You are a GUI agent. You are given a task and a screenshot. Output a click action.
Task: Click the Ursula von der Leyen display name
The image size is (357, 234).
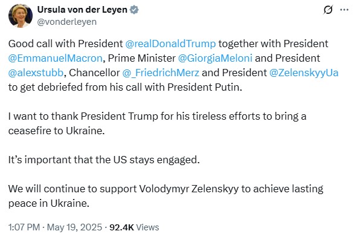coord(82,10)
